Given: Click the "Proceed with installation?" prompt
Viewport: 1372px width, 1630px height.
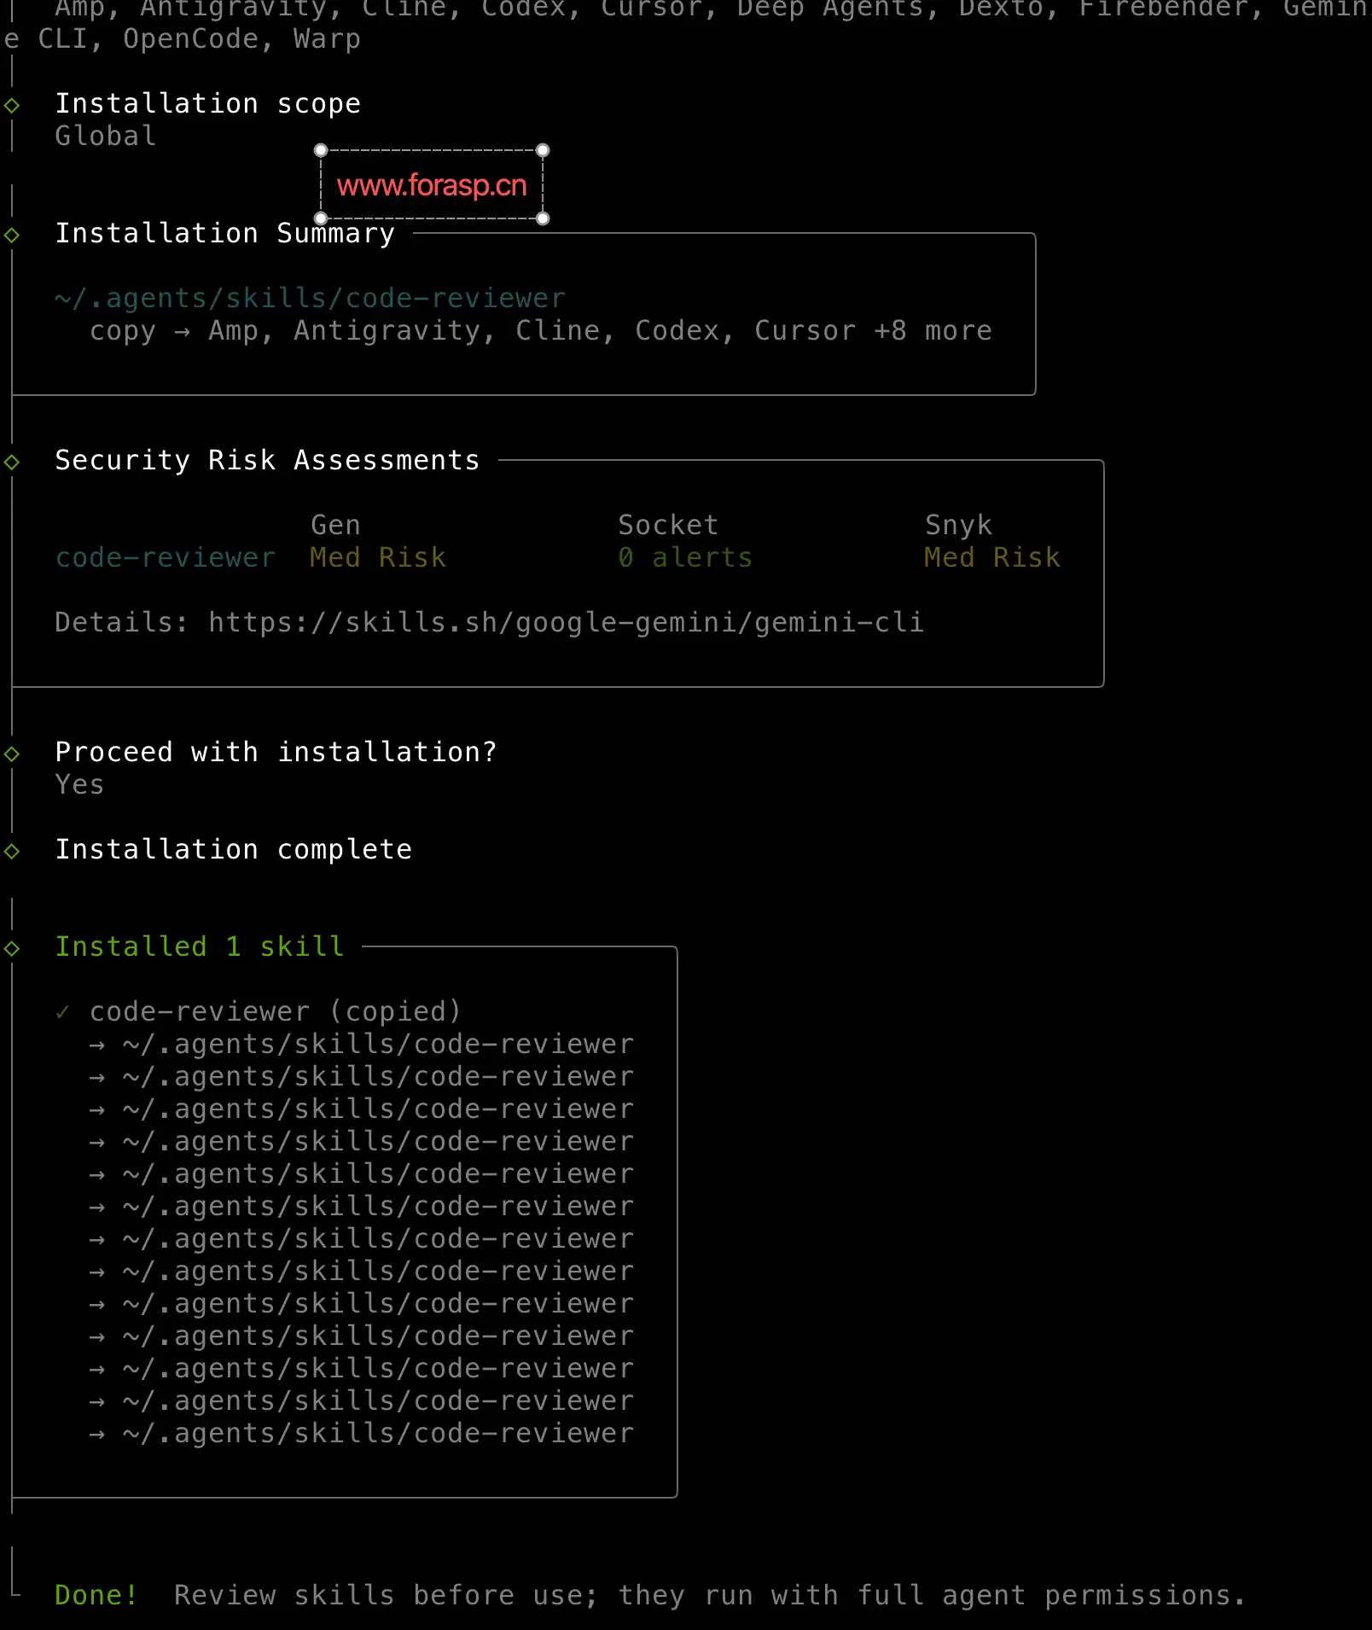Looking at the screenshot, I should coord(276,752).
